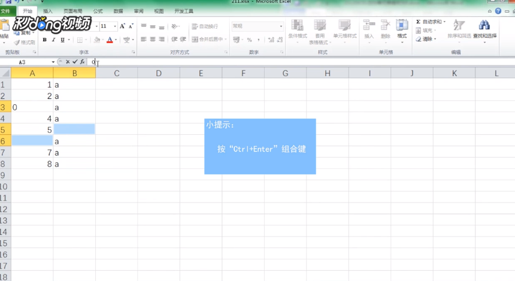Click the format painter (格式刷)

click(x=25, y=43)
